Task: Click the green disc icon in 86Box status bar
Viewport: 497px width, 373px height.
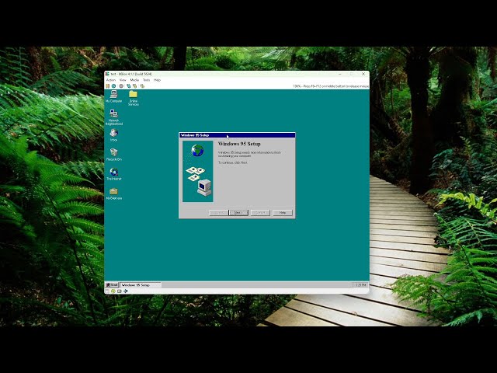Action: coord(113,291)
